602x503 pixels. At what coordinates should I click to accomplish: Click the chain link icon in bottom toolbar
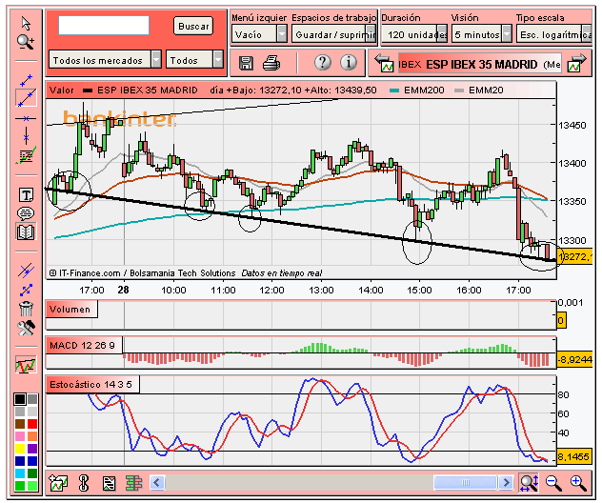(x=83, y=483)
